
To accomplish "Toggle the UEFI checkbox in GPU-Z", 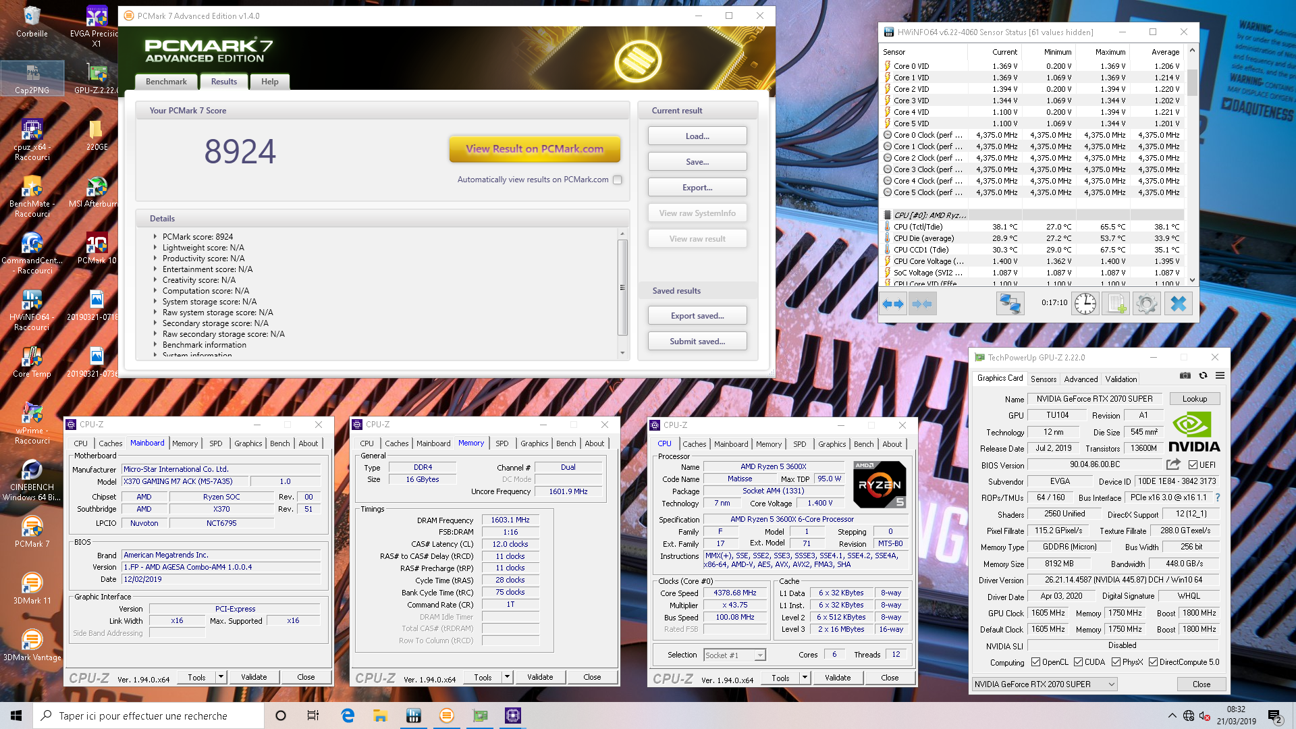I will (x=1193, y=464).
